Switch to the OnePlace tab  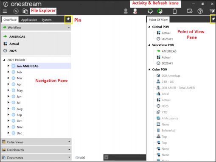[10, 20]
